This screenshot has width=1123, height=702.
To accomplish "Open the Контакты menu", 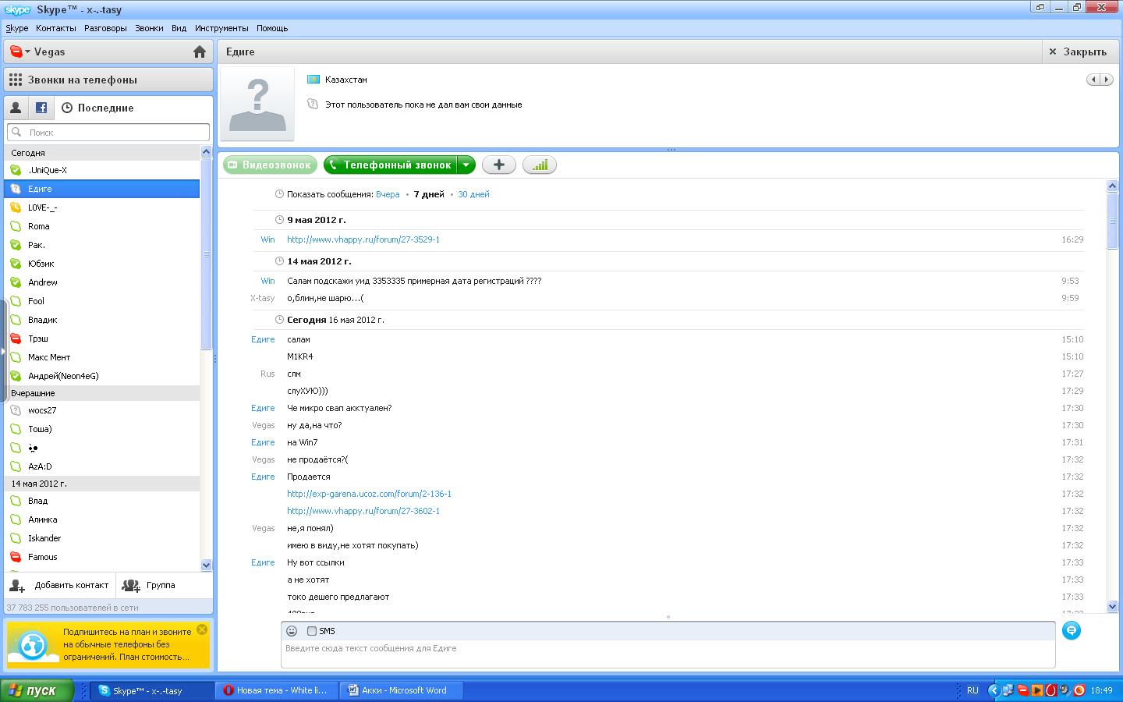I will tap(56, 28).
